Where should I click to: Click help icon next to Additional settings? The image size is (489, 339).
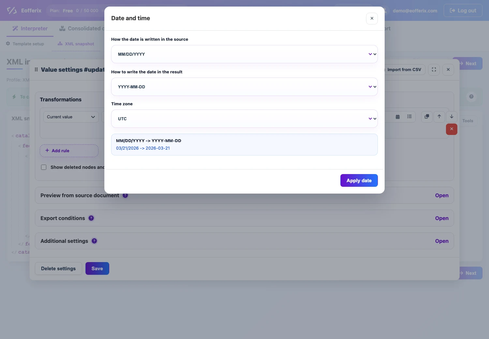pyautogui.click(x=94, y=241)
